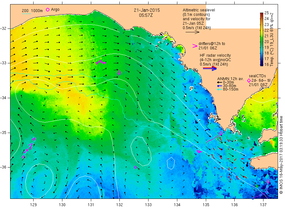
Task: Click the 134 longitude axis label
Action: pos(177,205)
